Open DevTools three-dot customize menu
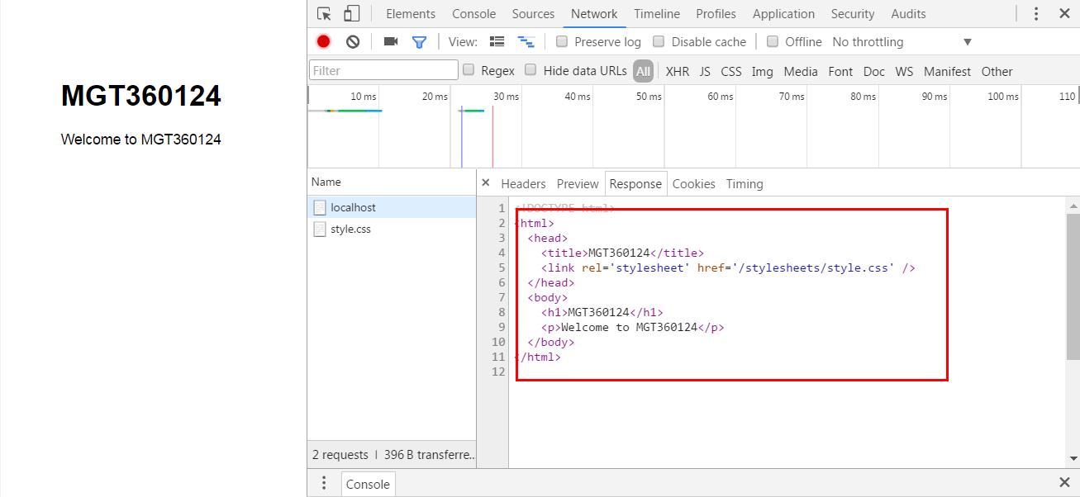 [x=1036, y=14]
